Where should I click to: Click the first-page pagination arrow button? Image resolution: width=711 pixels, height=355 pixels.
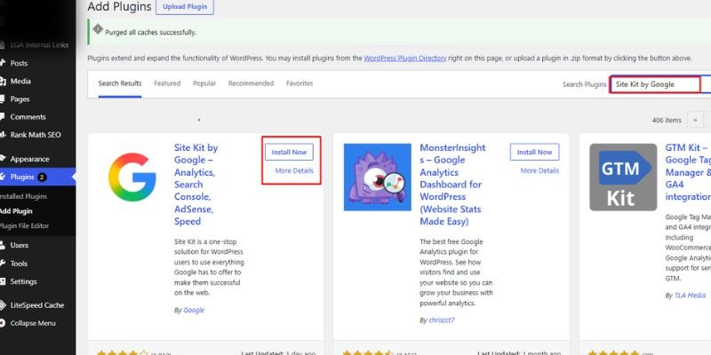695,120
